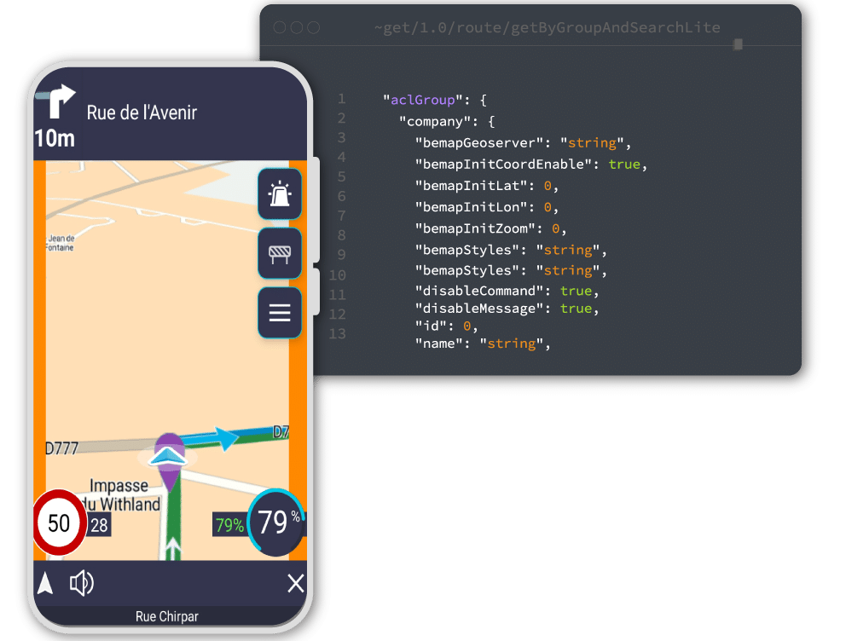Click the Rue Chirpar street name bar

pyautogui.click(x=168, y=616)
